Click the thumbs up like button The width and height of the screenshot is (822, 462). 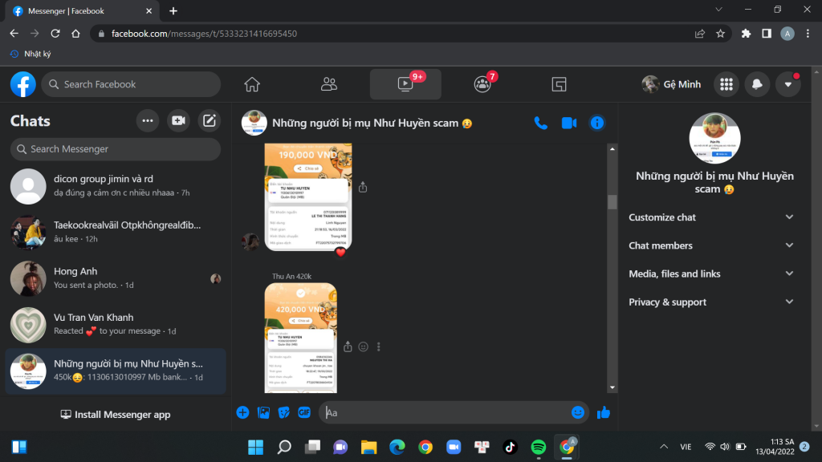(604, 412)
